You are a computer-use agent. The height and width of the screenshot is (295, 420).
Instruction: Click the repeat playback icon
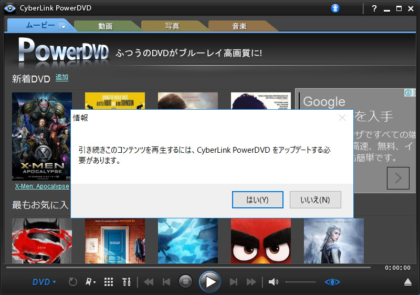click(72, 282)
